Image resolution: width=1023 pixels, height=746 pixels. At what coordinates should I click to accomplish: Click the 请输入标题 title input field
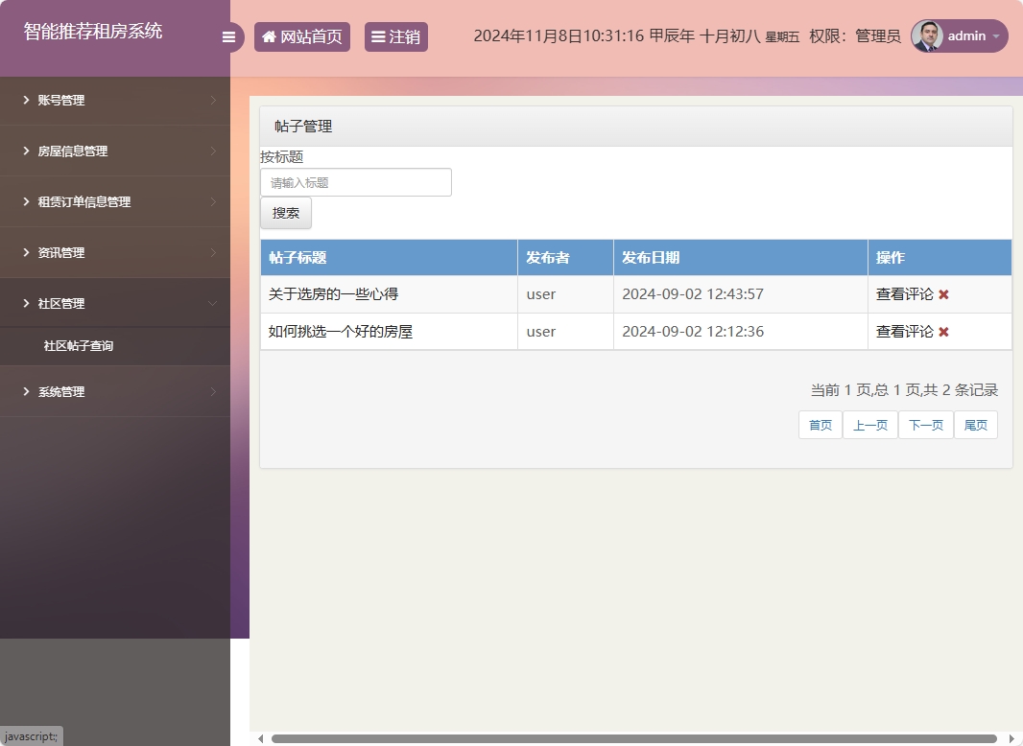(x=355, y=182)
